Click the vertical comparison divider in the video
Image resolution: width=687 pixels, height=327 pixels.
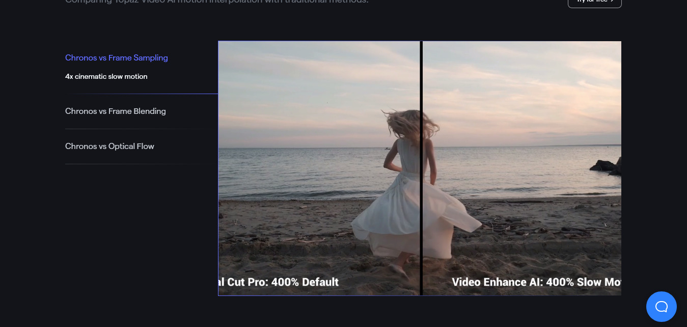point(421,168)
